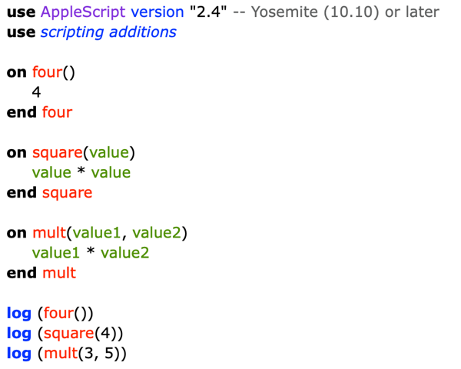Click the square call in the log statement
This screenshot has width=461, height=369.
click(69, 334)
